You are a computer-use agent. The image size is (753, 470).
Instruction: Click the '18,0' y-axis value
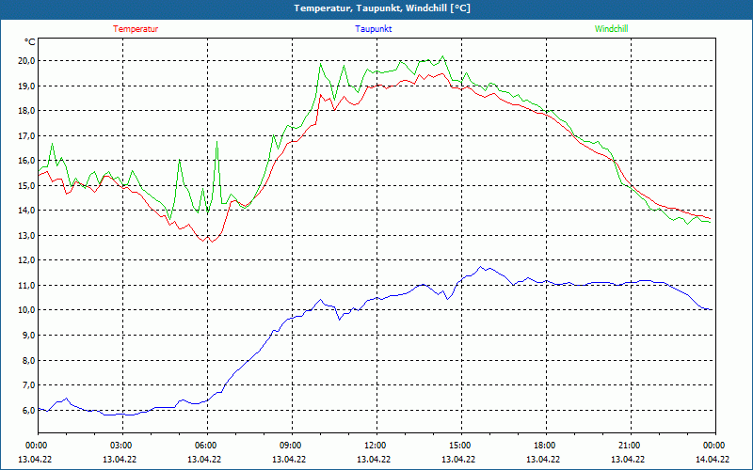coord(27,111)
